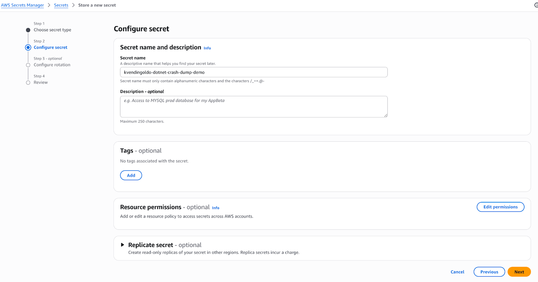Select the Configure secret step radio indicator
The image size is (538, 282).
[x=28, y=47]
